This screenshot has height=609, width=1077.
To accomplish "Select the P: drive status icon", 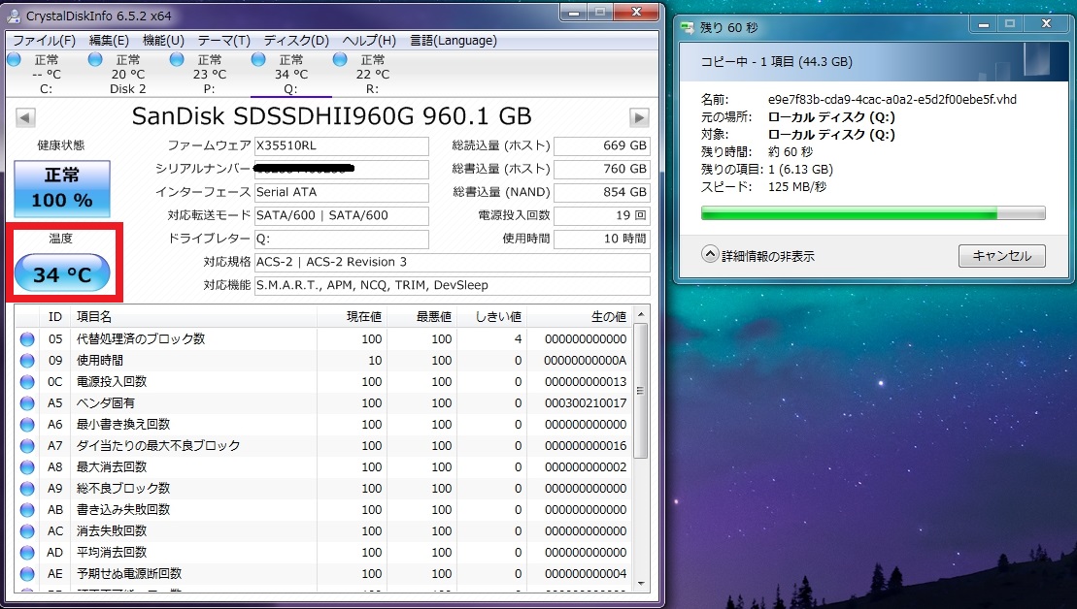I will pyautogui.click(x=177, y=60).
